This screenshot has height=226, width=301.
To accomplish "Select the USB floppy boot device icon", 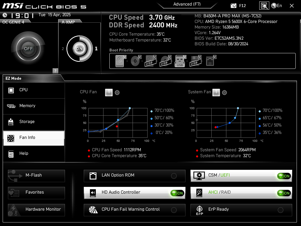I will click(x=195, y=61).
